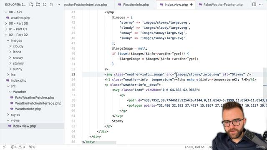This screenshot has height=150, width=267.
Task: Open Explorer more actions menu
Action: (58, 5)
